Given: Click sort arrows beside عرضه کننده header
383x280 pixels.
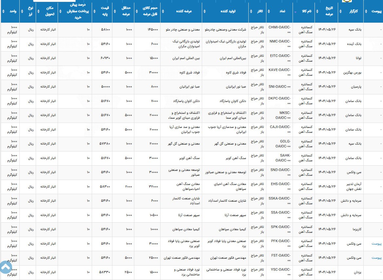Looking at the screenshot, I should pos(163,11).
